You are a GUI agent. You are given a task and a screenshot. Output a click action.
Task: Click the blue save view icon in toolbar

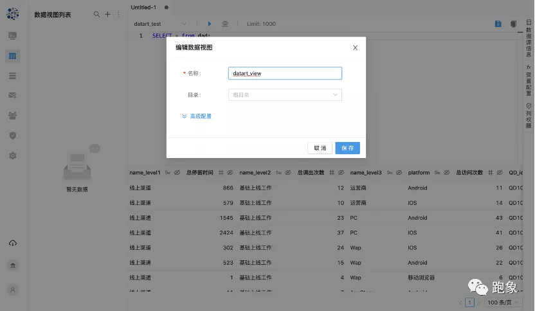point(498,24)
